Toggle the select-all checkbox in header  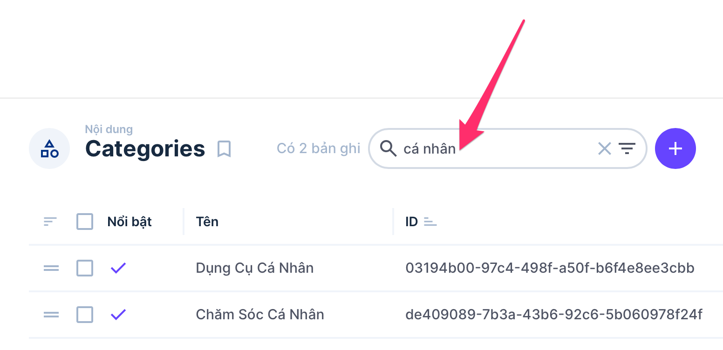tap(85, 222)
